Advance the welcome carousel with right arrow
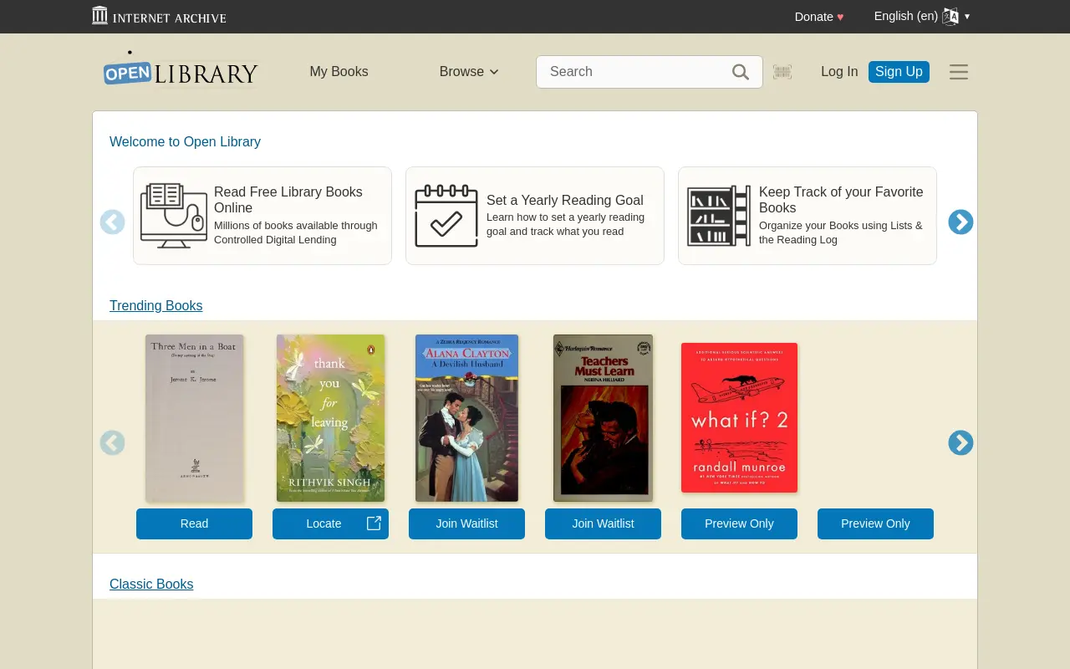1070x669 pixels. pyautogui.click(x=960, y=222)
